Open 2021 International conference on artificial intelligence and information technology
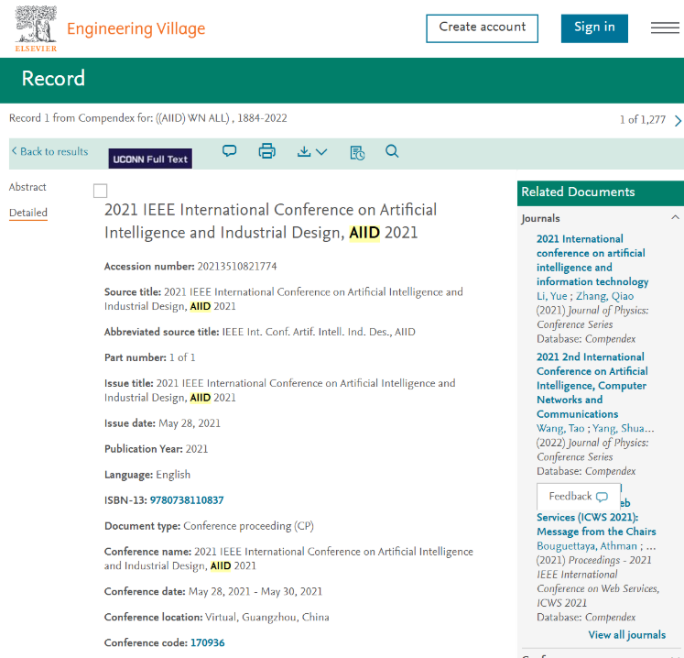684x658 pixels. [592, 260]
